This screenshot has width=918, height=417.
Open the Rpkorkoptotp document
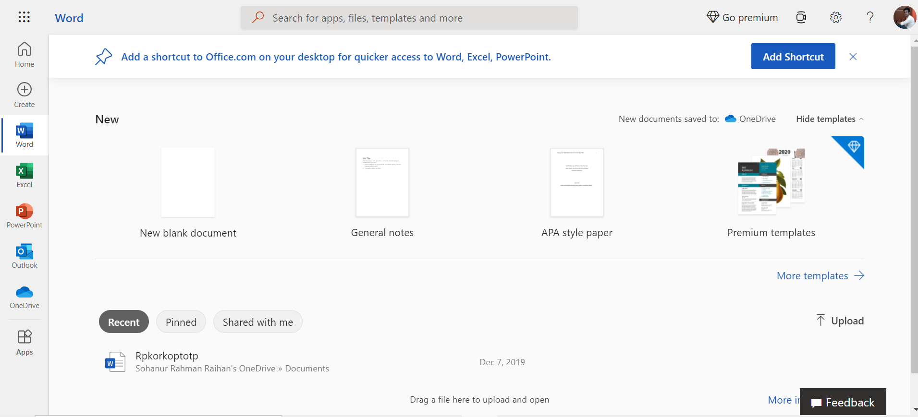coord(167,356)
